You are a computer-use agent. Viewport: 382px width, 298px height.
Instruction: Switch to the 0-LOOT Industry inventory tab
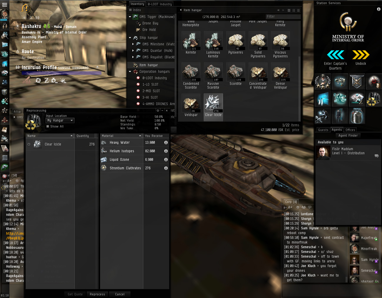pos(160,4)
